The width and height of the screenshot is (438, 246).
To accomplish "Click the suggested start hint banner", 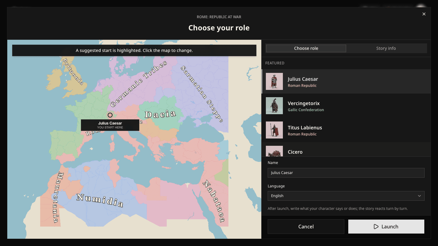I will [134, 50].
